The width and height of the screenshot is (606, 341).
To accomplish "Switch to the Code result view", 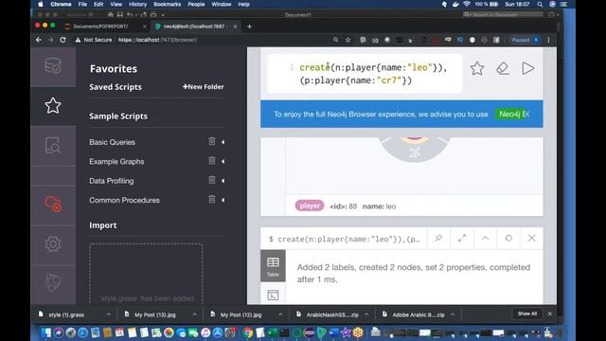I will 273,296.
